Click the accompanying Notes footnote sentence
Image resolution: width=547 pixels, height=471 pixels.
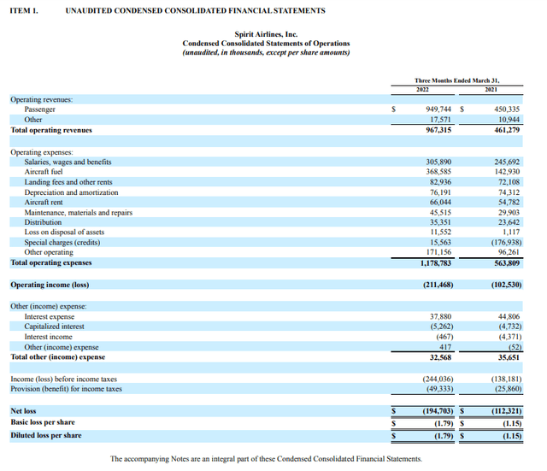pyautogui.click(x=266, y=459)
